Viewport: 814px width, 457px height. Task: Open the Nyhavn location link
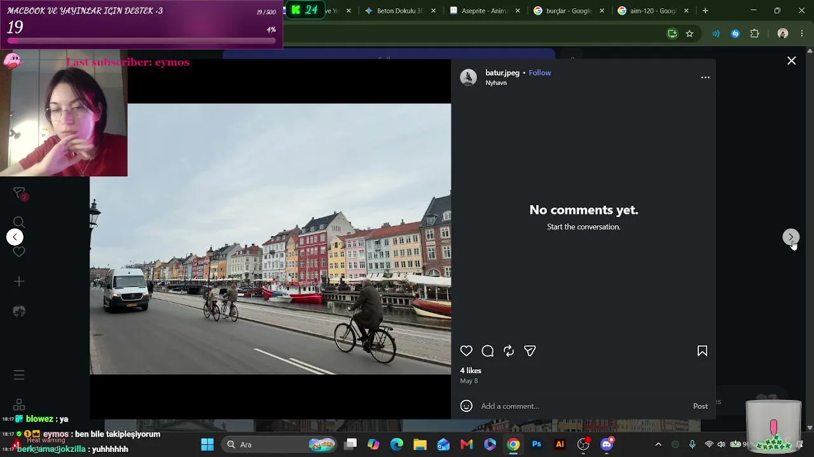click(496, 83)
